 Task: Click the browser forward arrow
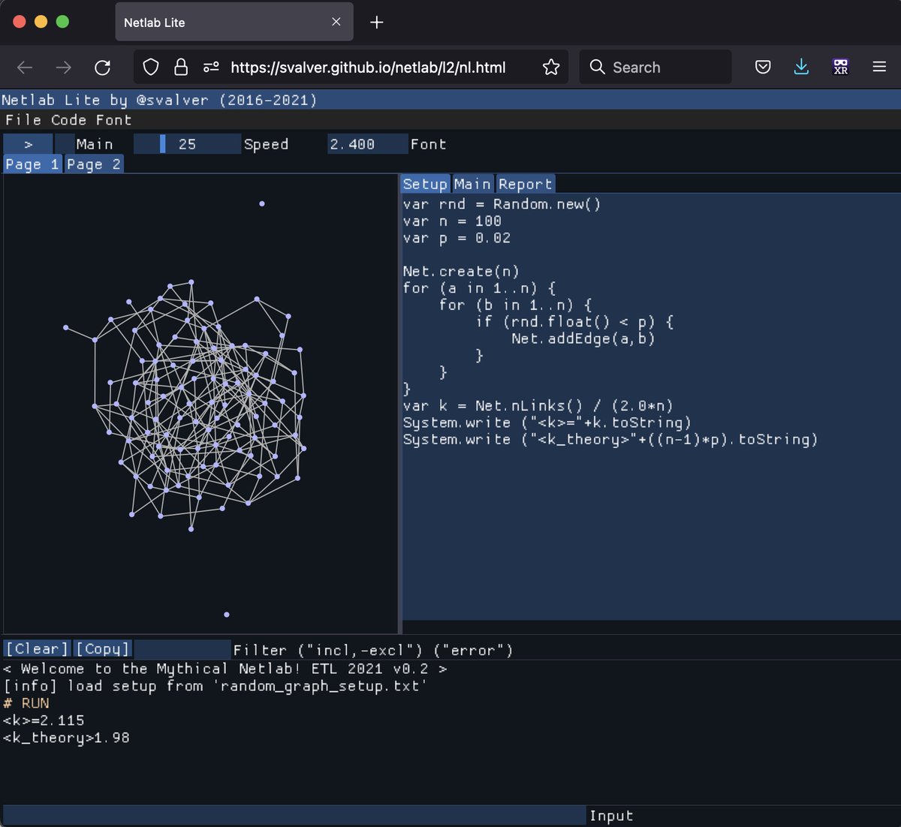[x=64, y=68]
